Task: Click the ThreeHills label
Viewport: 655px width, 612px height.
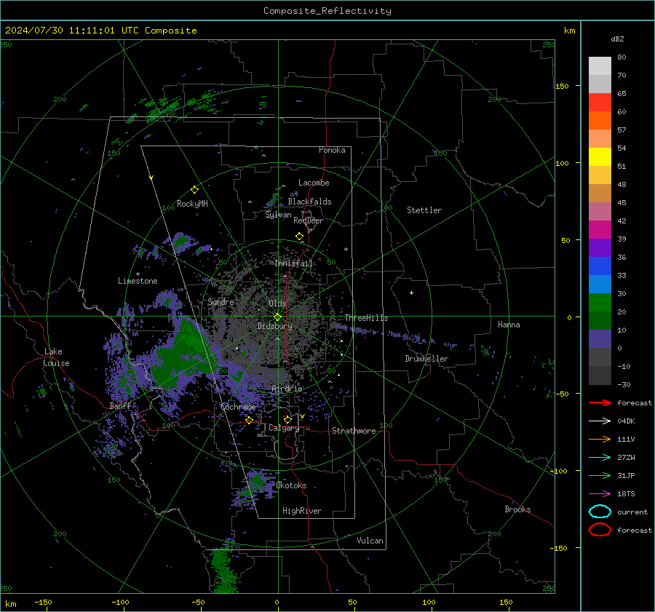Action: [x=366, y=318]
